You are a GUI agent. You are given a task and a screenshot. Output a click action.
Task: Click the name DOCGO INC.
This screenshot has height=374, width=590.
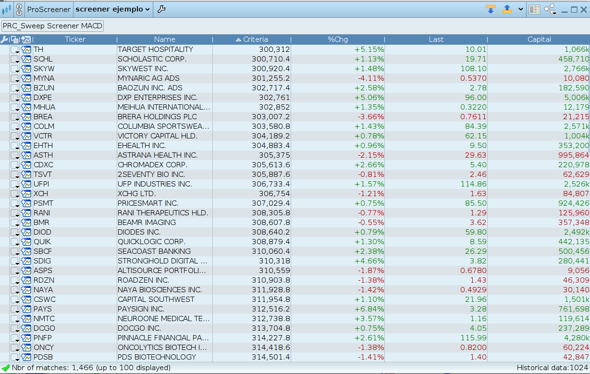[x=139, y=328]
